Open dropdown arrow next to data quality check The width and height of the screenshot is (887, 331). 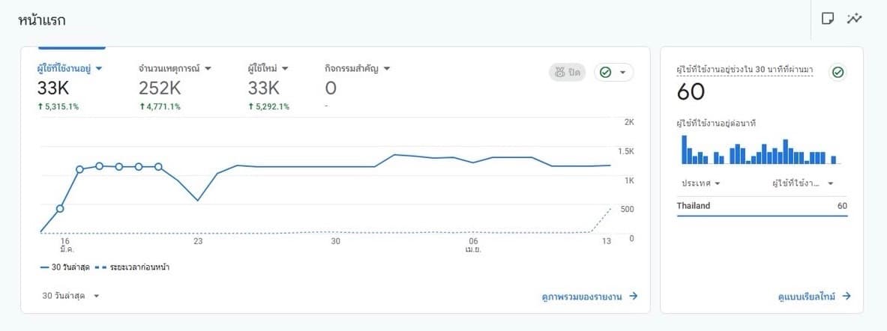click(x=622, y=73)
